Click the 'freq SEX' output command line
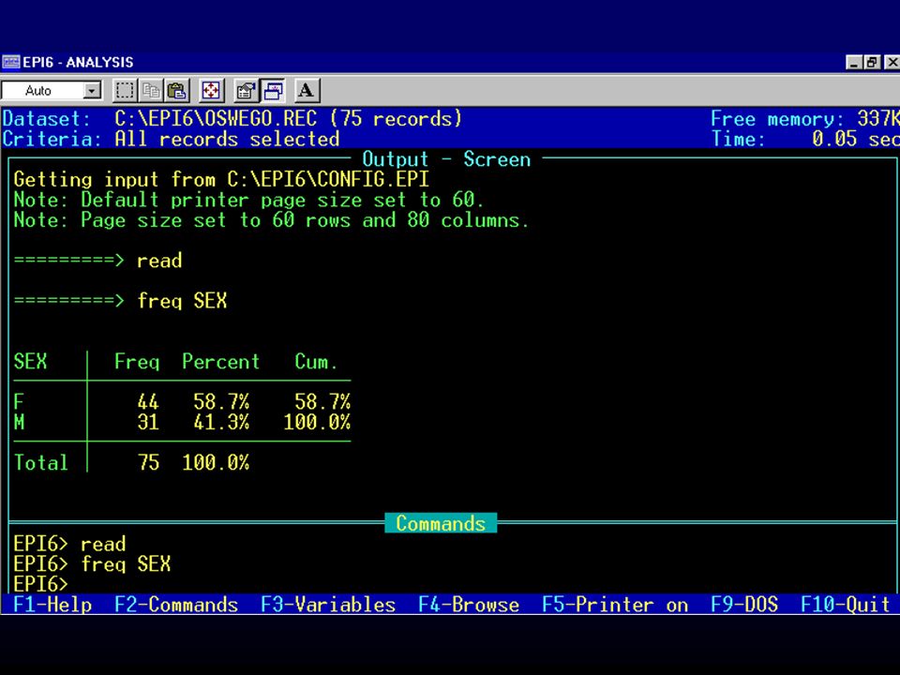The height and width of the screenshot is (675, 900). [x=181, y=301]
